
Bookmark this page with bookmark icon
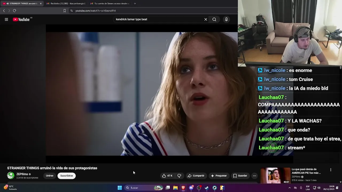pyautogui.click(x=64, y=11)
